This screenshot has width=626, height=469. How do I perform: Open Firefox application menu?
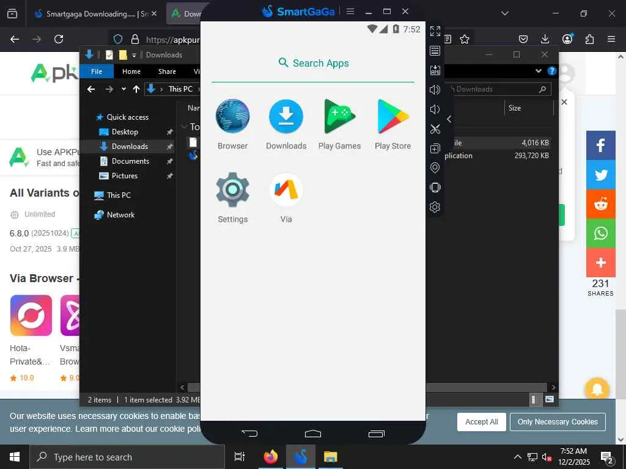point(611,39)
